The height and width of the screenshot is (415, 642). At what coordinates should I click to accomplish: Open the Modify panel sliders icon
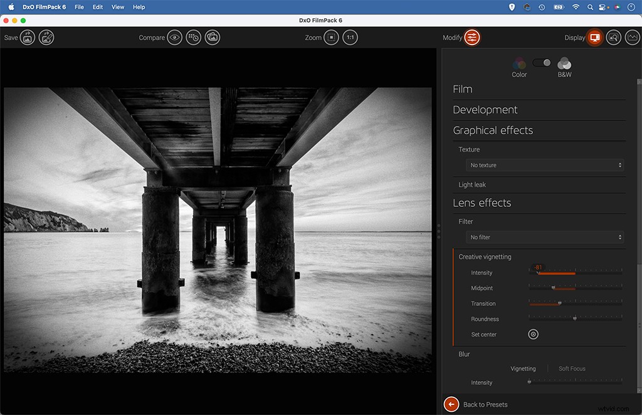pyautogui.click(x=471, y=37)
